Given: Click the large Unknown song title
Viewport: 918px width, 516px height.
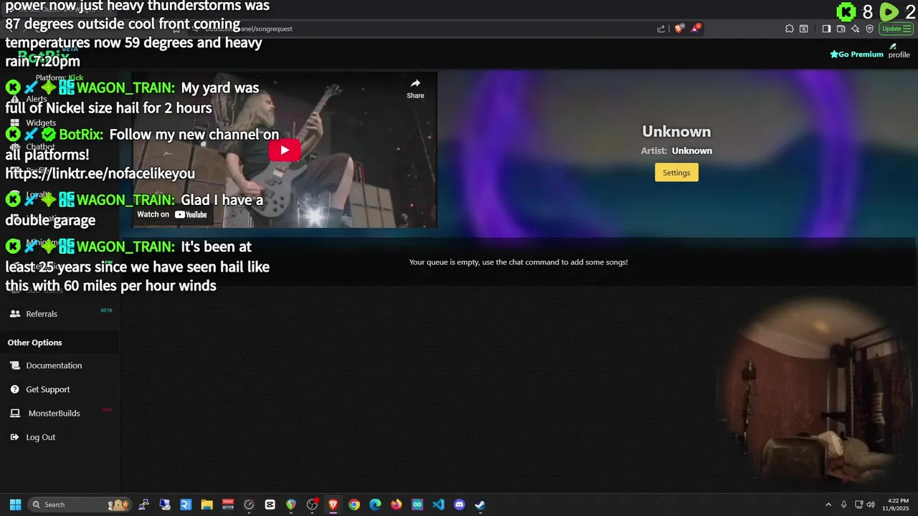Looking at the screenshot, I should (676, 131).
